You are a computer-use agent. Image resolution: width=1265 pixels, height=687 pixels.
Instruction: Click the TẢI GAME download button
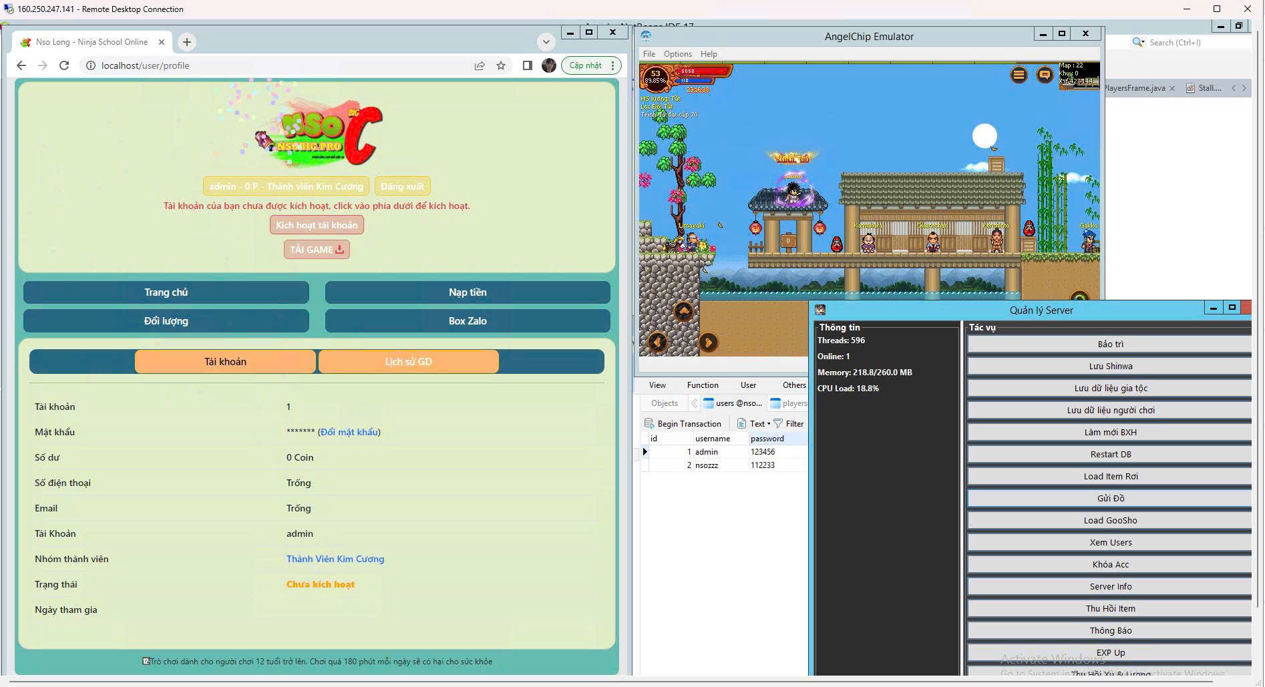[317, 250]
